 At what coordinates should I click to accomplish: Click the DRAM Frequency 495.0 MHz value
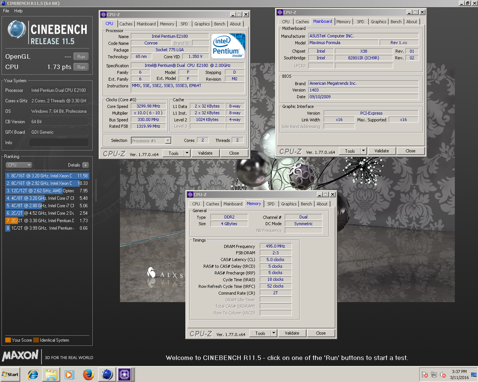(x=275, y=246)
